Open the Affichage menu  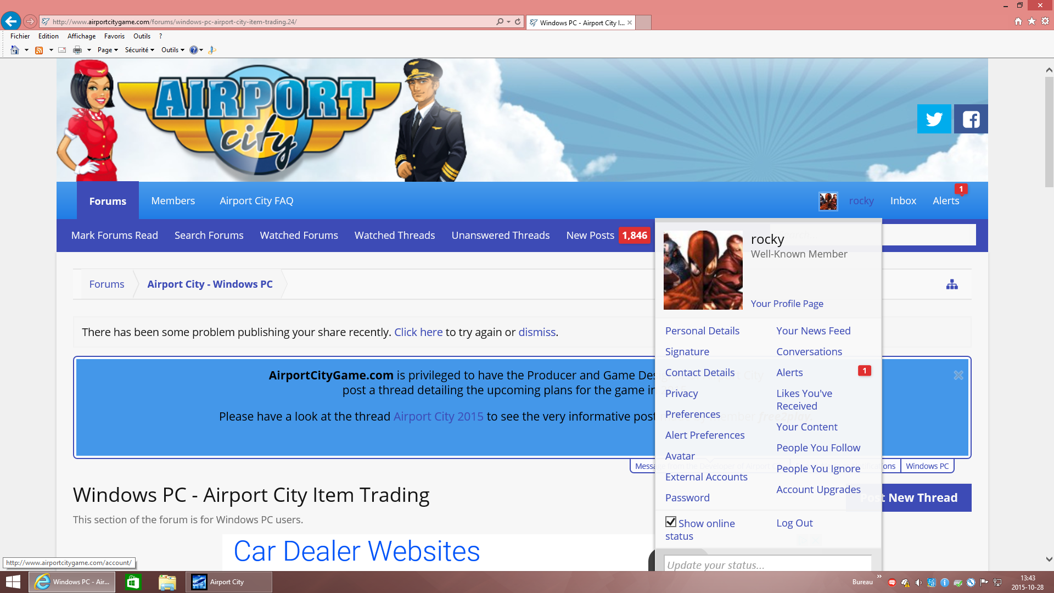click(81, 36)
